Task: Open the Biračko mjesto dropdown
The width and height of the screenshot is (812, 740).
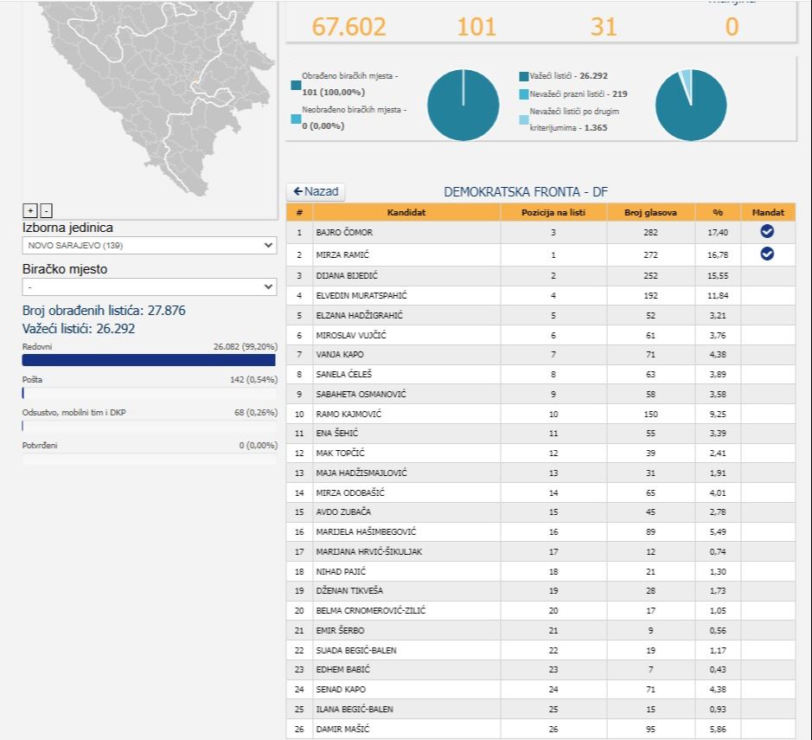Action: click(x=149, y=286)
